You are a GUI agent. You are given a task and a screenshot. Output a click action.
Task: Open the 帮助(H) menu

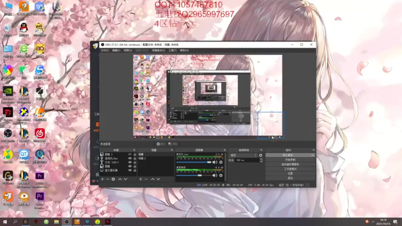184,51
